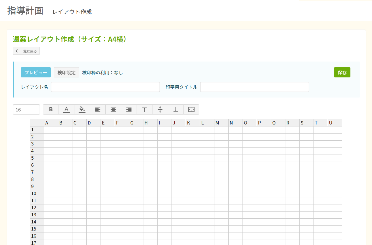372x245 pixels.
Task: Select column C header
Action: tap(80, 123)
